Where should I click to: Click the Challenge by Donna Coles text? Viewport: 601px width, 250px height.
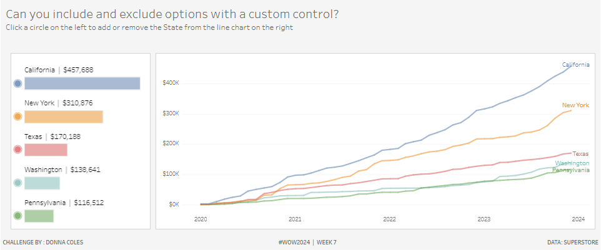click(43, 242)
